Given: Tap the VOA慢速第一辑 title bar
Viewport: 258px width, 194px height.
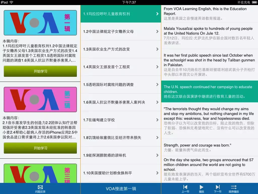Looking at the screenshot, I should click(121, 188).
